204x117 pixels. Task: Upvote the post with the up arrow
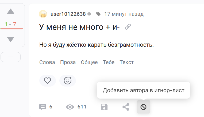[x=11, y=11]
